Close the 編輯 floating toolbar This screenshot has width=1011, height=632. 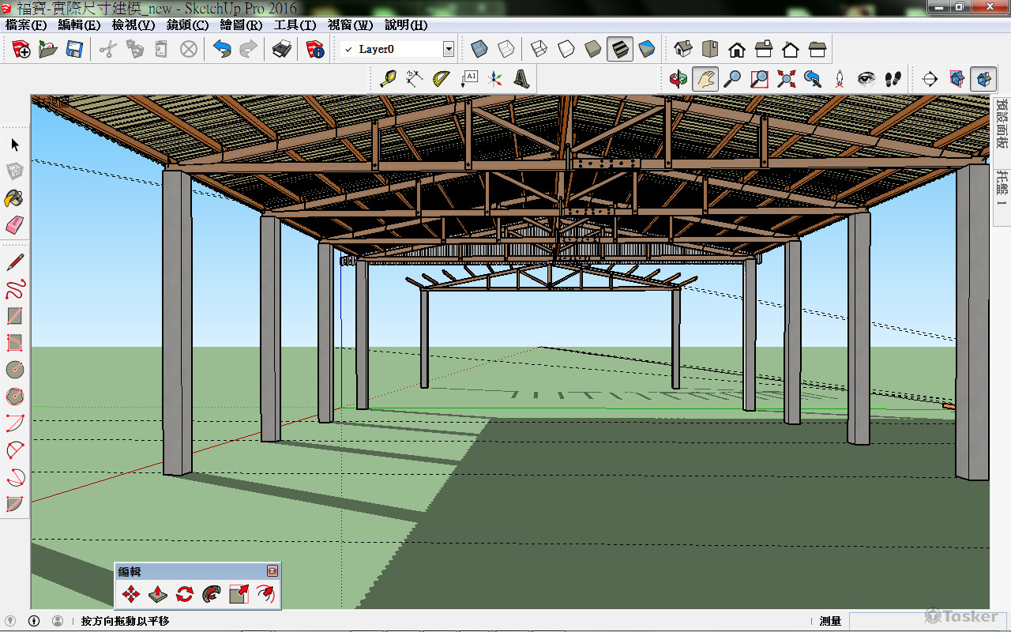click(x=272, y=570)
